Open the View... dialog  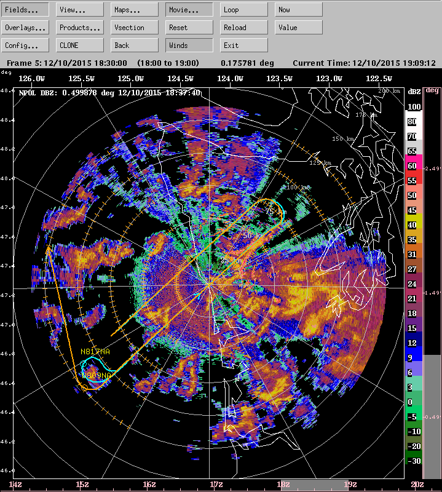[x=80, y=10]
